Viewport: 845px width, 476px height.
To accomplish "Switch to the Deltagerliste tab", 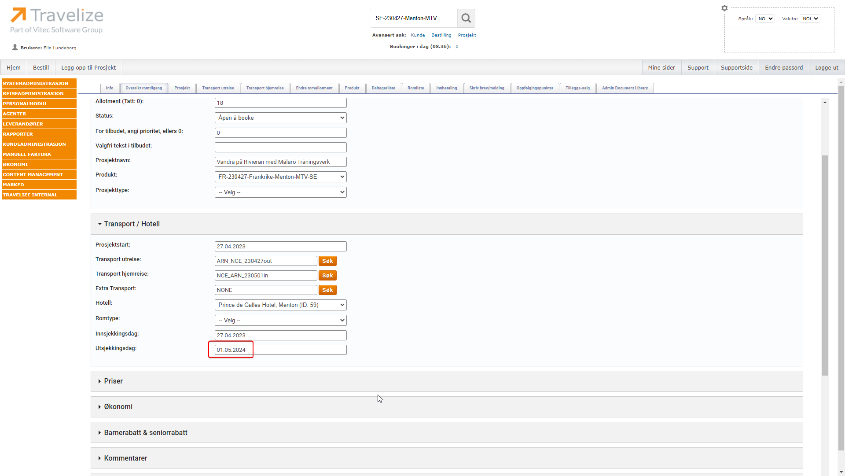I will tap(383, 88).
